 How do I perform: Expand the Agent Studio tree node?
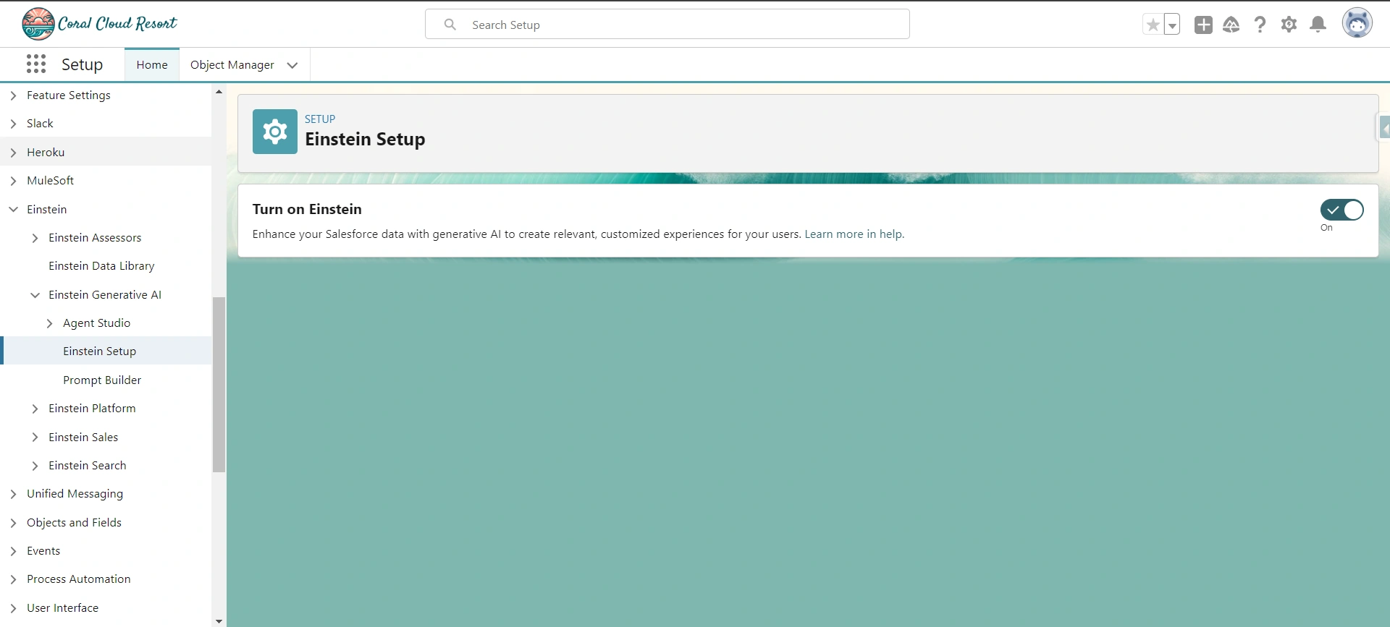(49, 323)
